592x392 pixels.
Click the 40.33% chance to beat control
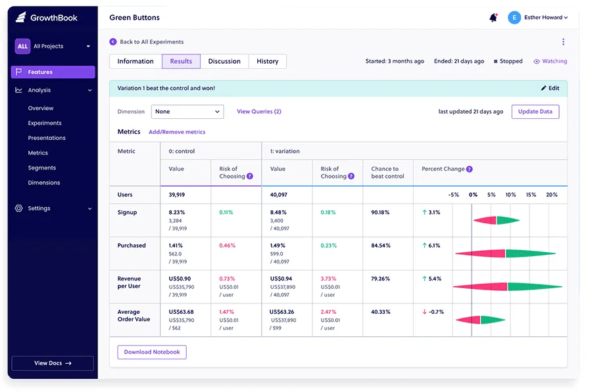pos(381,312)
